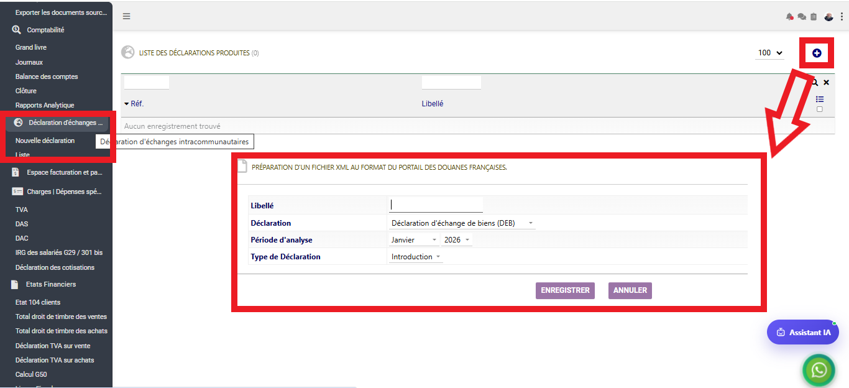The width and height of the screenshot is (849, 388).
Task: Open the user avatar profile
Action: 828,17
